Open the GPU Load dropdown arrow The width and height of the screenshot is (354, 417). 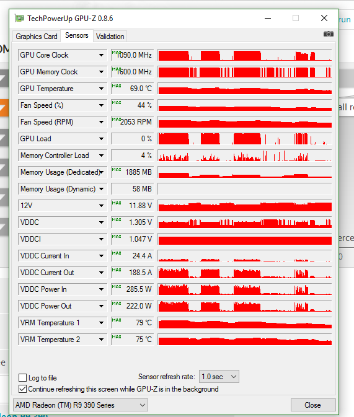pos(101,139)
